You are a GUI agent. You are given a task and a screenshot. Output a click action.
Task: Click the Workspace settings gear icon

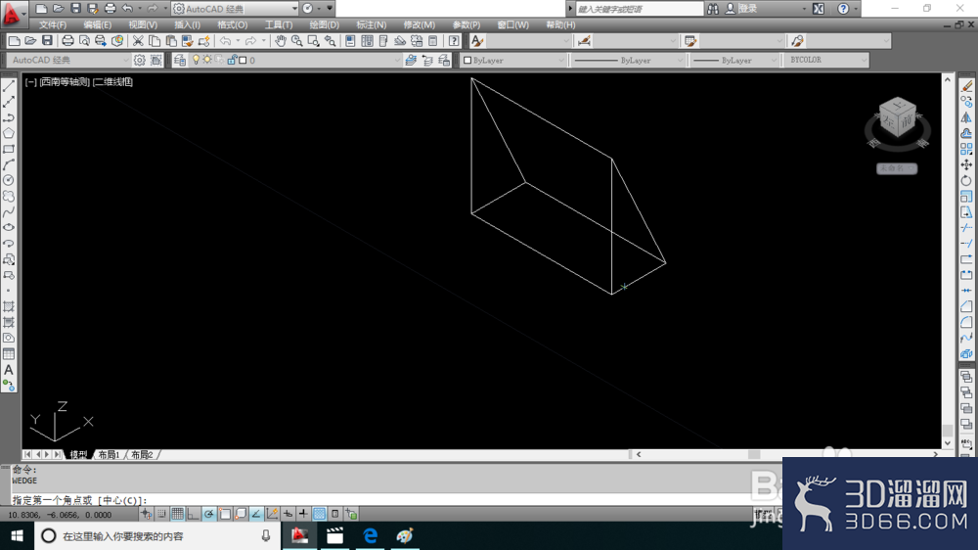pos(140,60)
